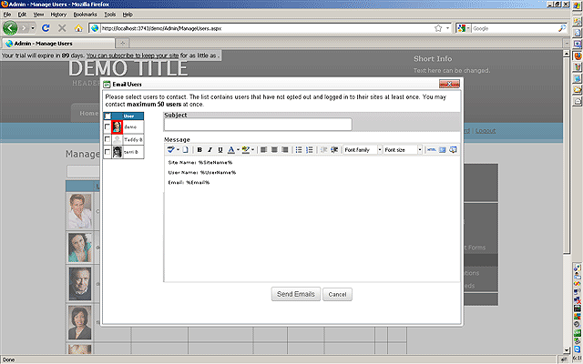Click the new document icon in editor
Viewport: 583px width, 364px height.
point(186,149)
